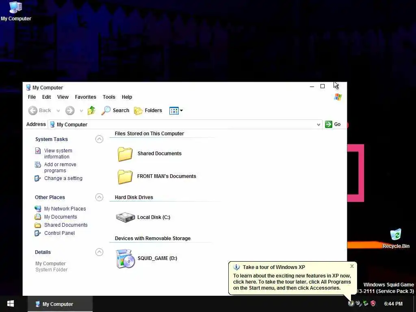Click My Network Places icon

pos(38,209)
